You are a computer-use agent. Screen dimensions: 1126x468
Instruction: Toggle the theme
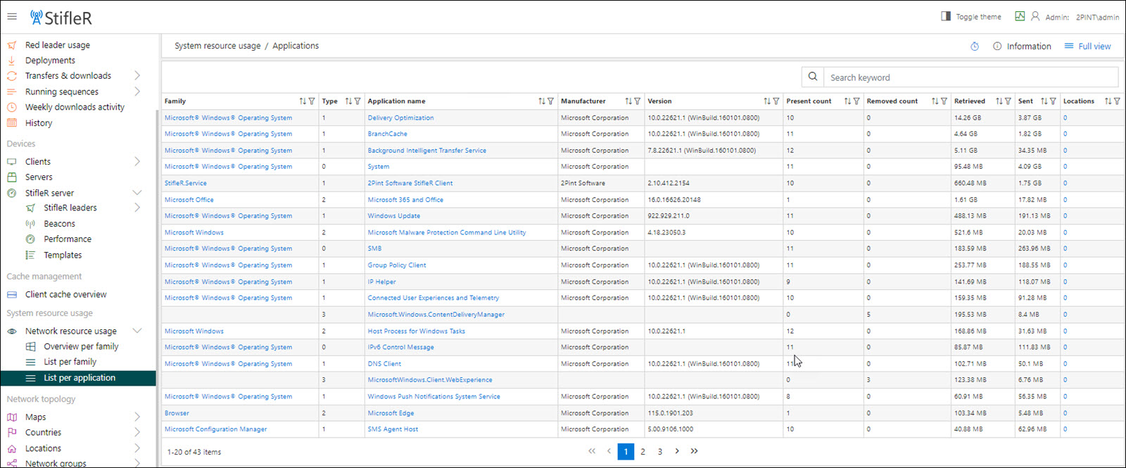pyautogui.click(x=971, y=17)
